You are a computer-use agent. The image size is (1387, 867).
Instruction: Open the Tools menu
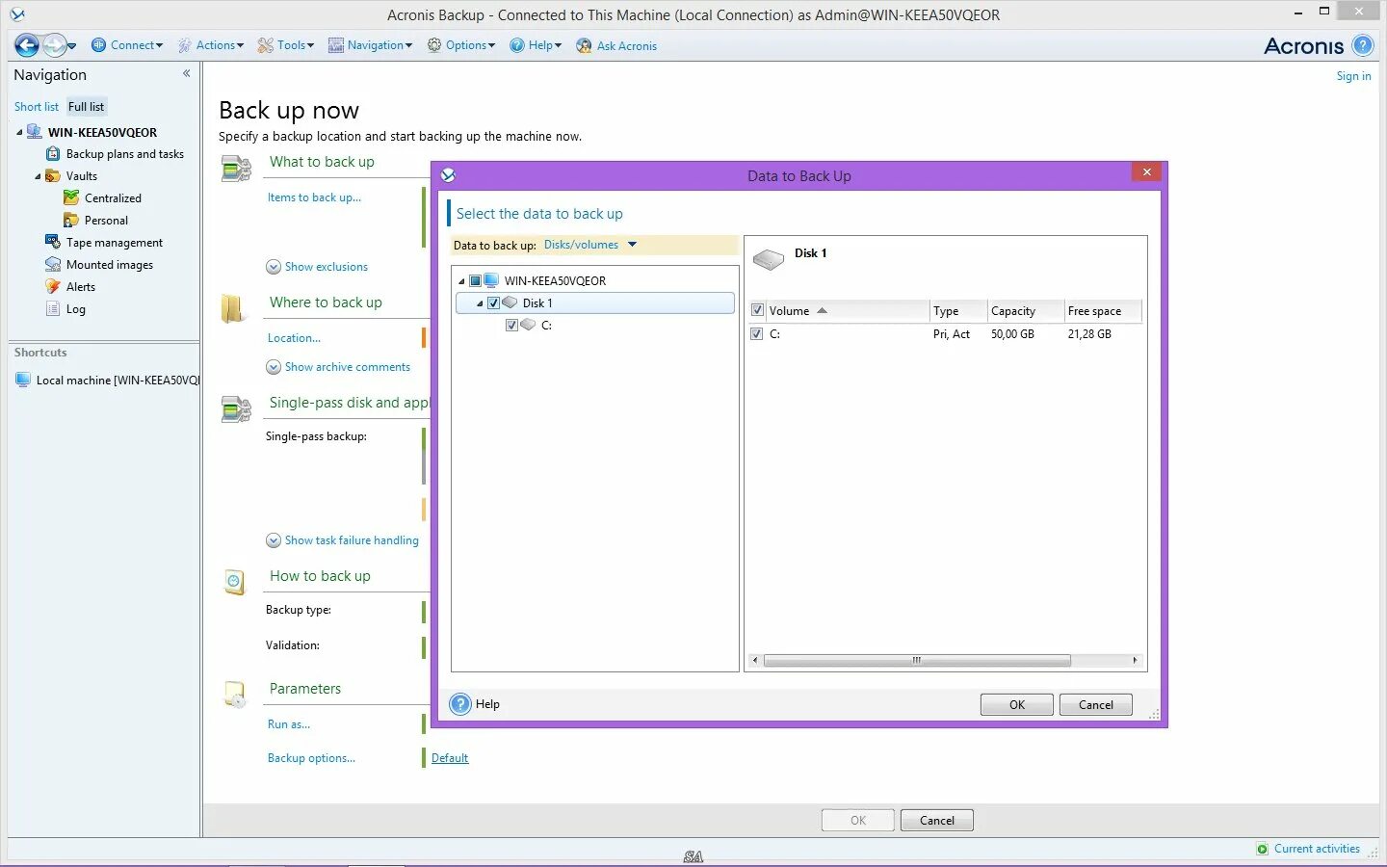tap(286, 45)
